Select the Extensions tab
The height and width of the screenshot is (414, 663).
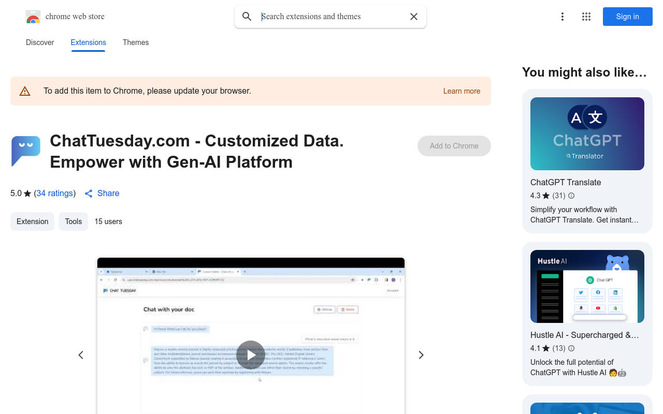click(x=89, y=42)
